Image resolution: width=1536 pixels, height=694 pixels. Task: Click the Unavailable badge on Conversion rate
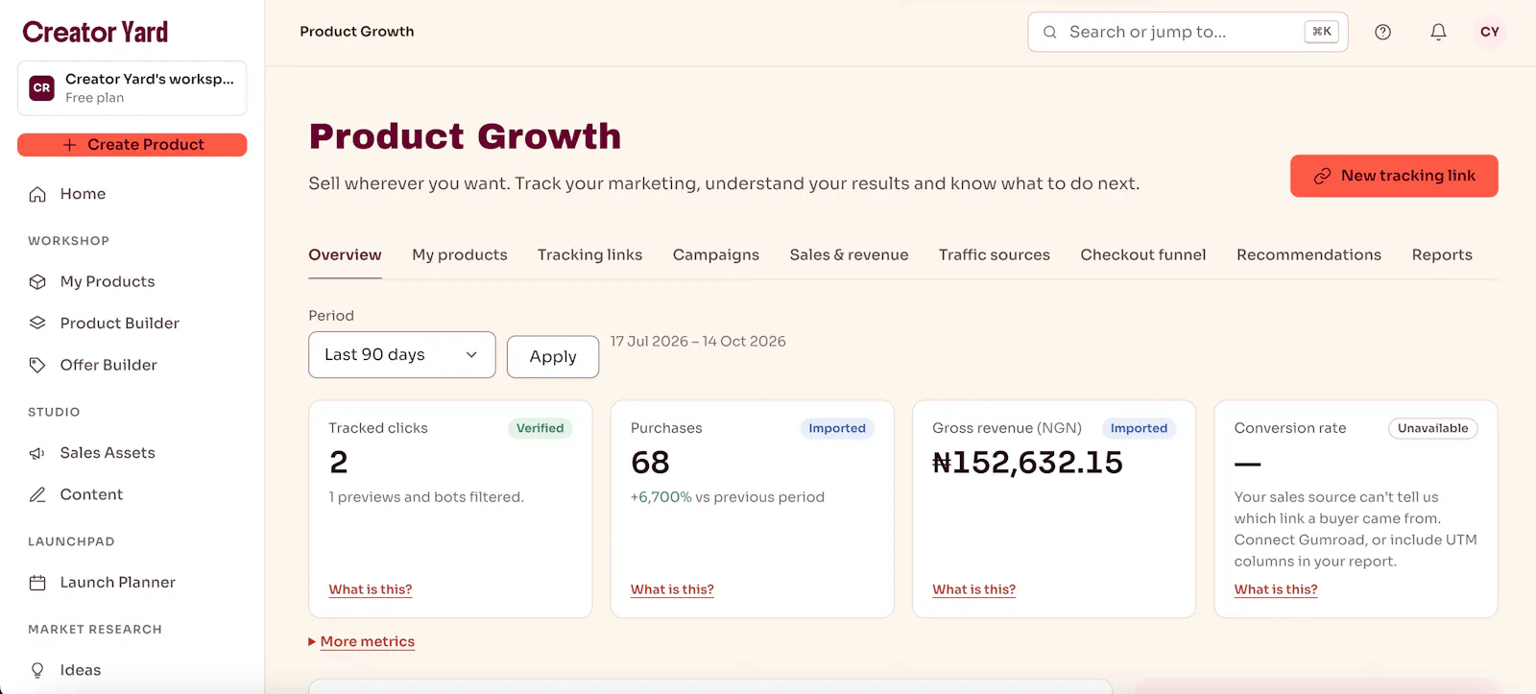[1433, 428]
